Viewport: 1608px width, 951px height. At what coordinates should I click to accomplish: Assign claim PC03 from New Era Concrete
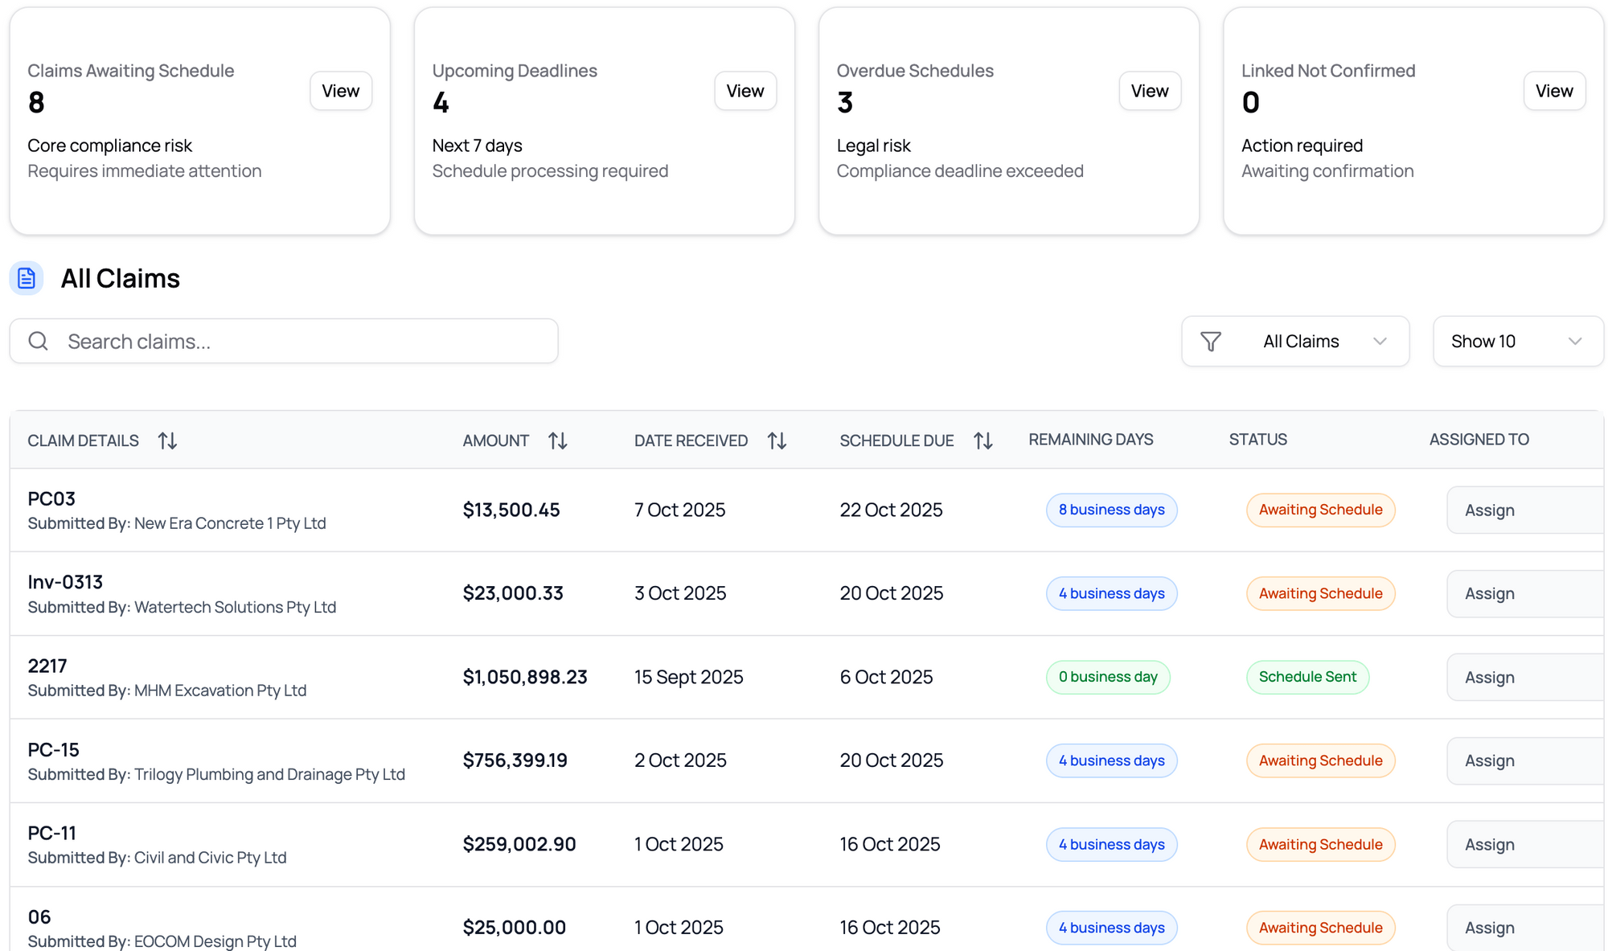[1489, 510]
